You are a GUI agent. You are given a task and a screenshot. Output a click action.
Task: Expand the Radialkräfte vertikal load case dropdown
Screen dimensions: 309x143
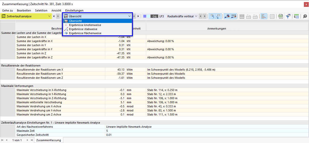pos(182,16)
